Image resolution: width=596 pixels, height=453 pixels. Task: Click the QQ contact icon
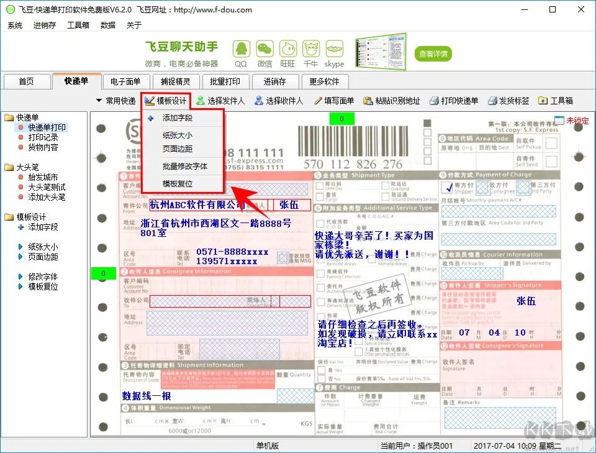[x=241, y=50]
